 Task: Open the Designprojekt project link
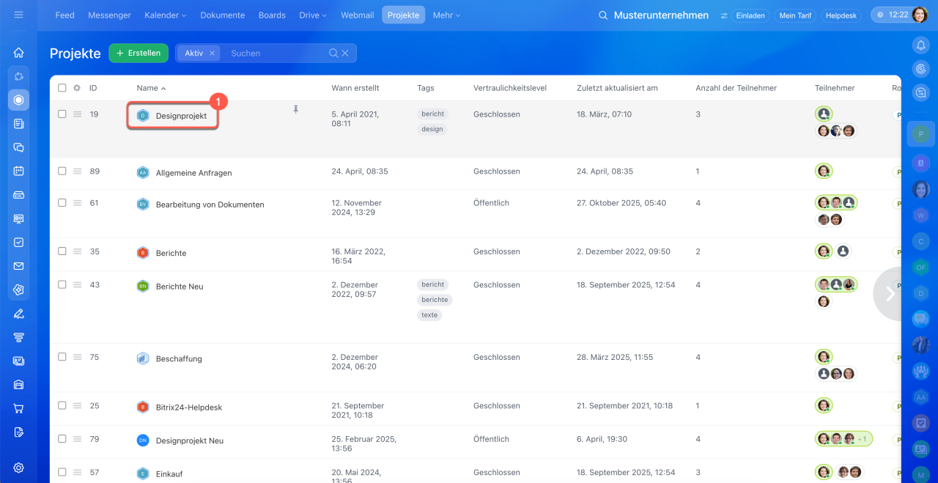tap(181, 116)
